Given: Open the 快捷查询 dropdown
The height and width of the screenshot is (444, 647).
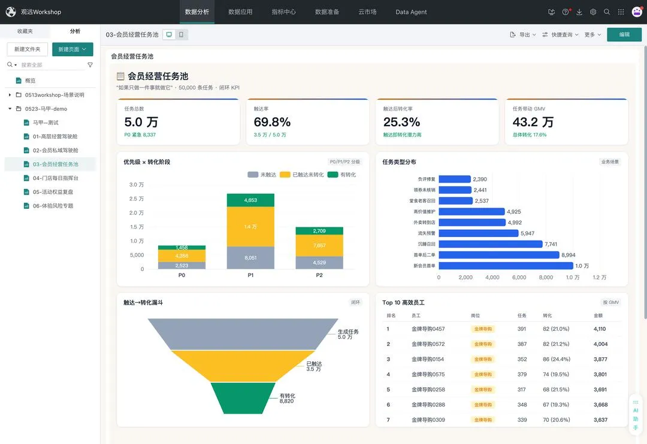Looking at the screenshot, I should tap(560, 35).
